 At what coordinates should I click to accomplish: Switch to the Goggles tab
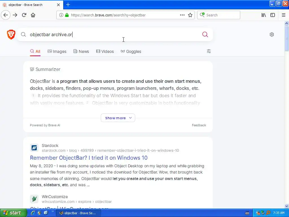131,51
